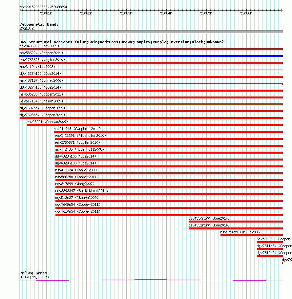
Task: Open dgv513n27 (Itsara2009) variant
Action: [x=77, y=197]
